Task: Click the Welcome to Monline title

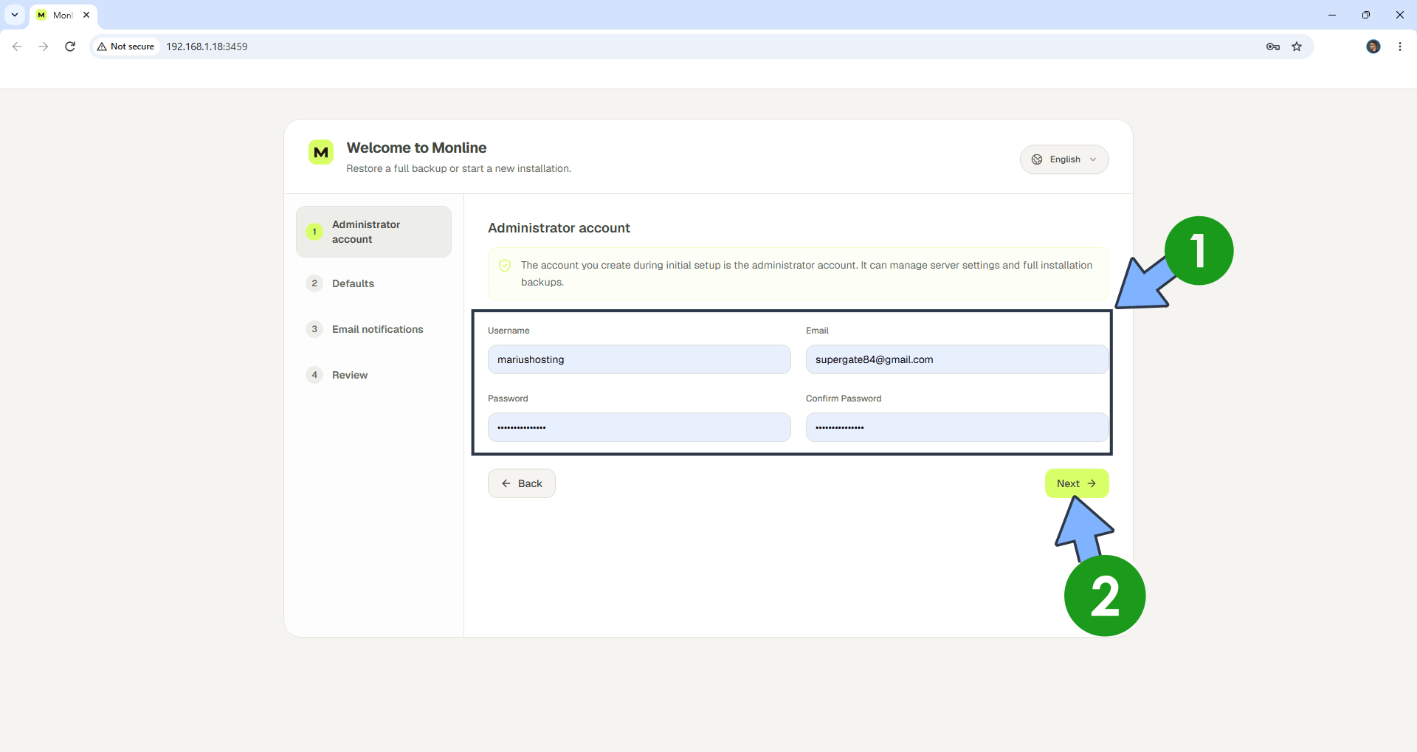Action: [416, 148]
